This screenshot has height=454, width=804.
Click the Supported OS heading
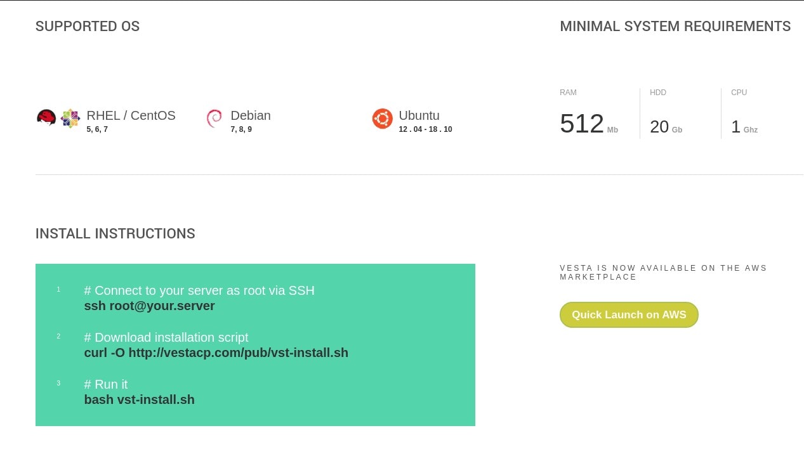(88, 27)
